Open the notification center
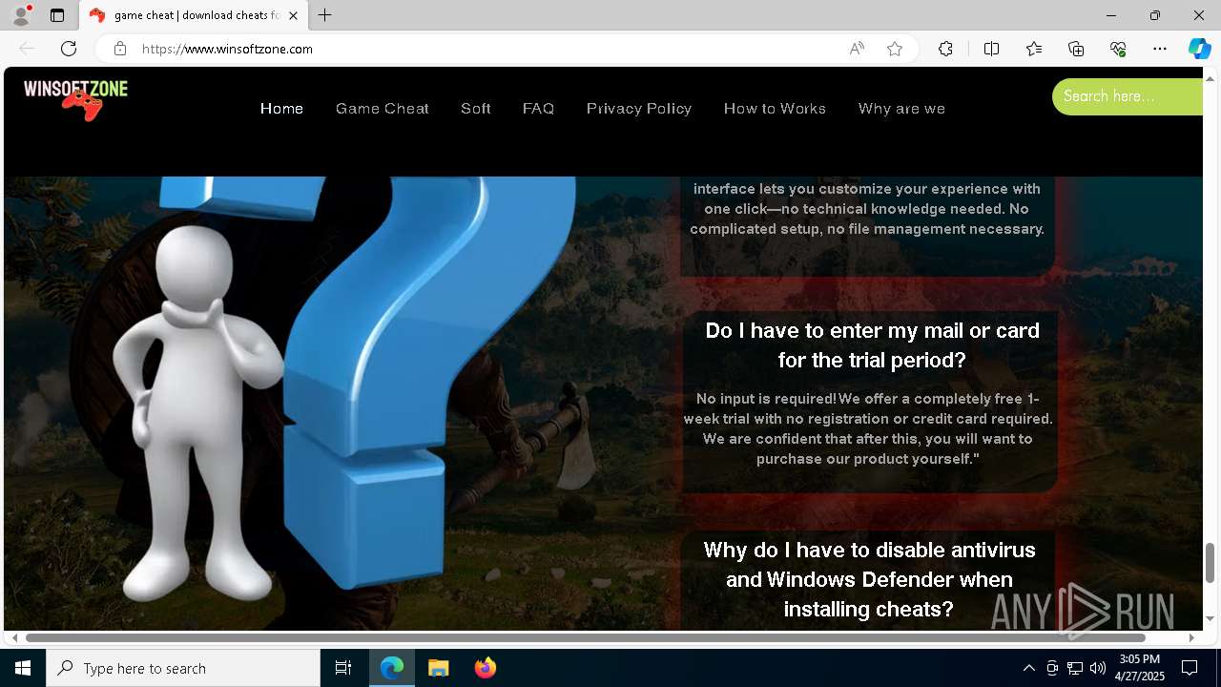 (x=1190, y=668)
